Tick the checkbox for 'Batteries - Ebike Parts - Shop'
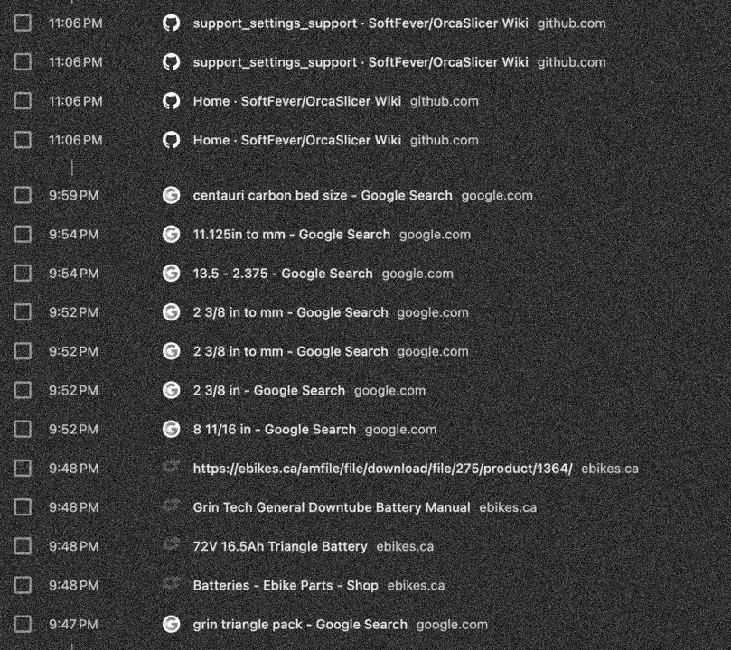 (x=23, y=585)
